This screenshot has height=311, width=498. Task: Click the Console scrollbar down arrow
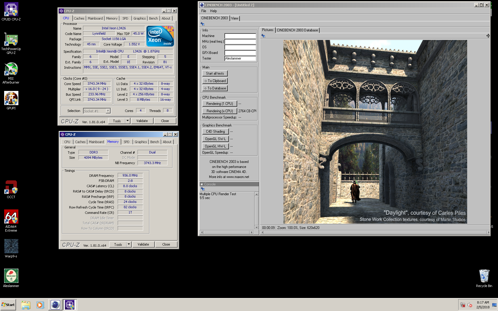coord(256,227)
